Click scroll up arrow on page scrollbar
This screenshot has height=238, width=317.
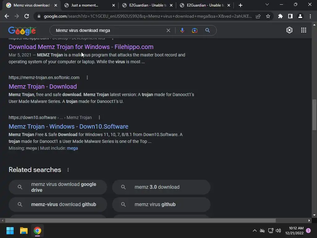314,25
